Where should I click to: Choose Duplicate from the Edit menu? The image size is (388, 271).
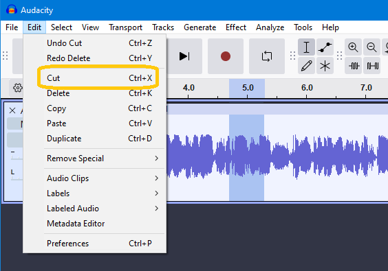94,139
